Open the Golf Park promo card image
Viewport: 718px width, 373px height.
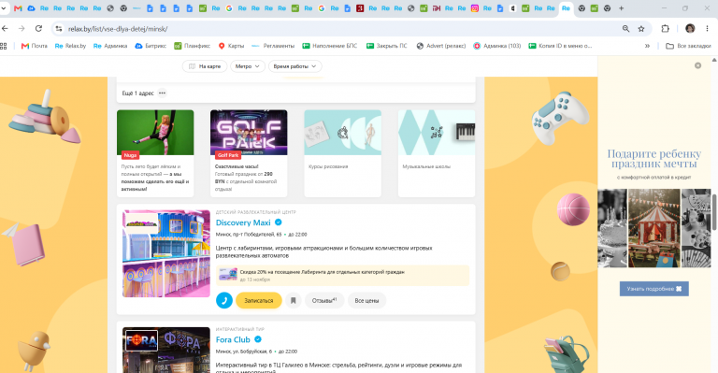[249, 132]
